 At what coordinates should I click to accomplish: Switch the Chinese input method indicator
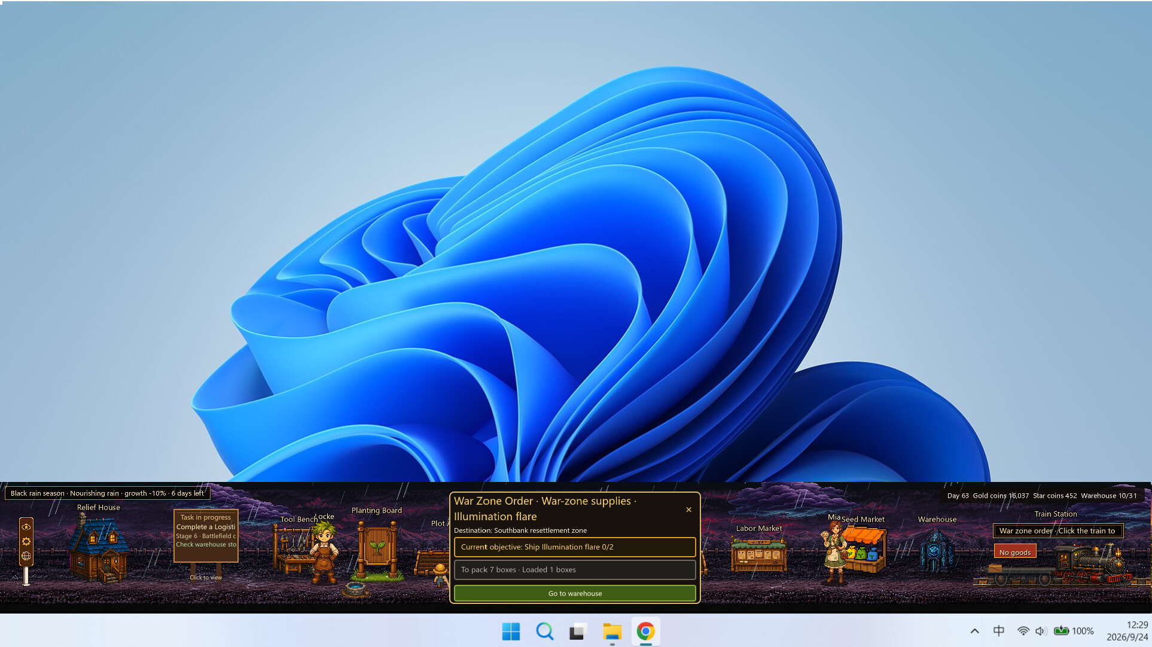(x=998, y=631)
